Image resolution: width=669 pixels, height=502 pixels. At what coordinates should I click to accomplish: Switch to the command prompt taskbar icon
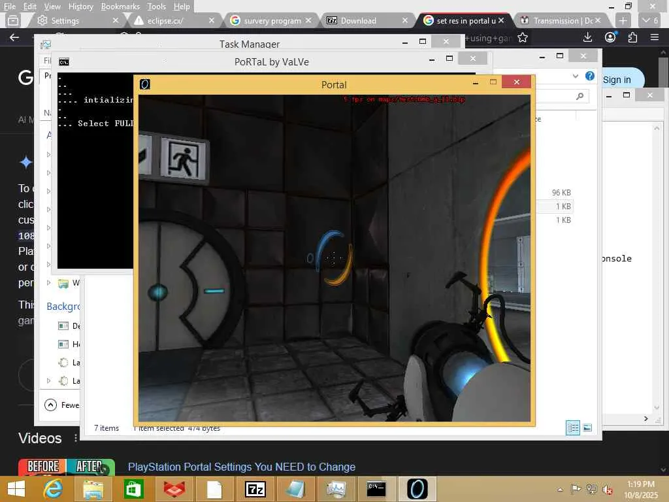[376, 489]
